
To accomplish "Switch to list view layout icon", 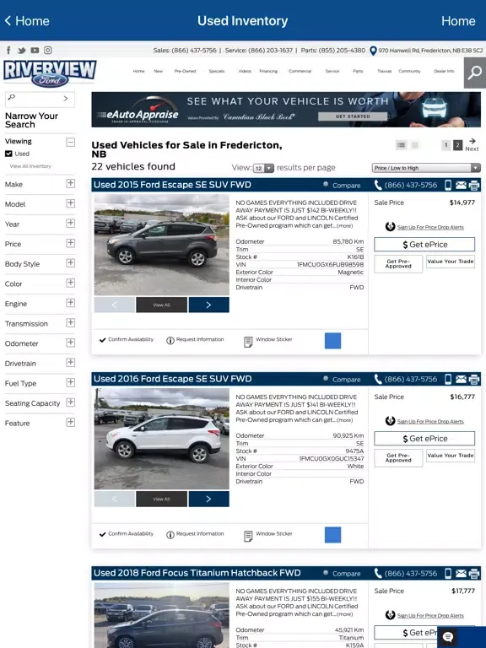I will click(x=401, y=145).
